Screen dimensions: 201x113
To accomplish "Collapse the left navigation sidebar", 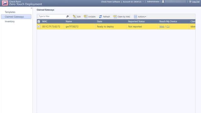I will pyautogui.click(x=31, y=8).
